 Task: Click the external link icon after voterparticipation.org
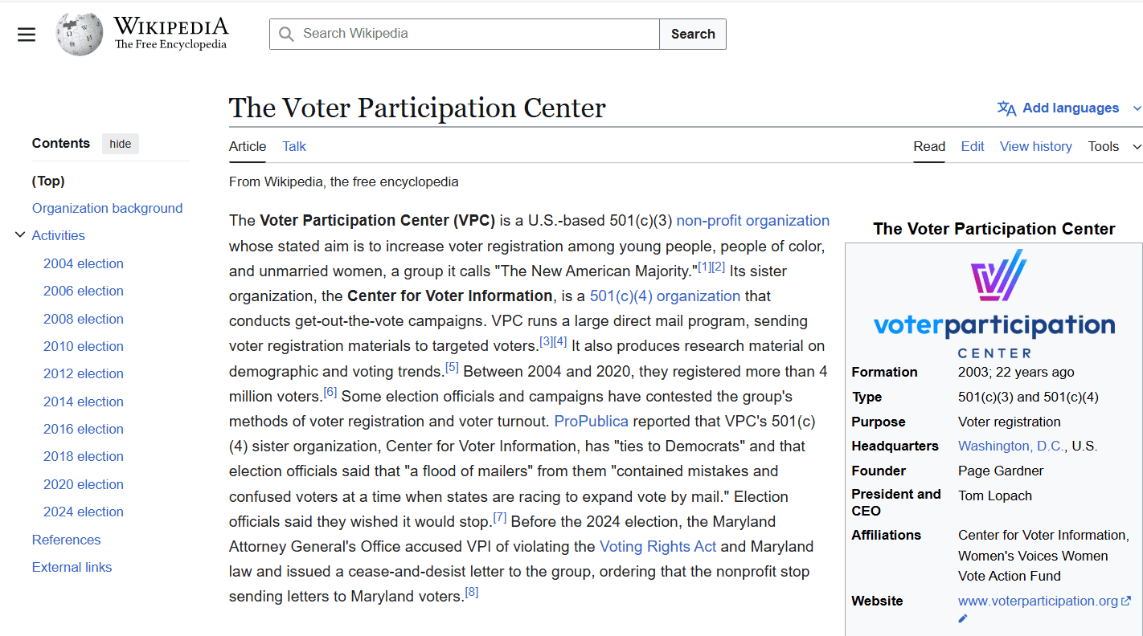tap(1126, 601)
